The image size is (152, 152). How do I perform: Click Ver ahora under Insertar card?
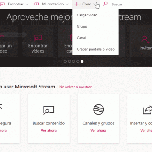146,131
